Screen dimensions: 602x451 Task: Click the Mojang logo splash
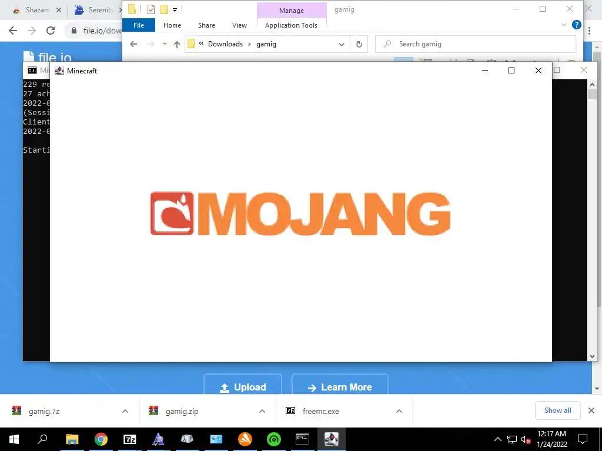pyautogui.click(x=300, y=214)
